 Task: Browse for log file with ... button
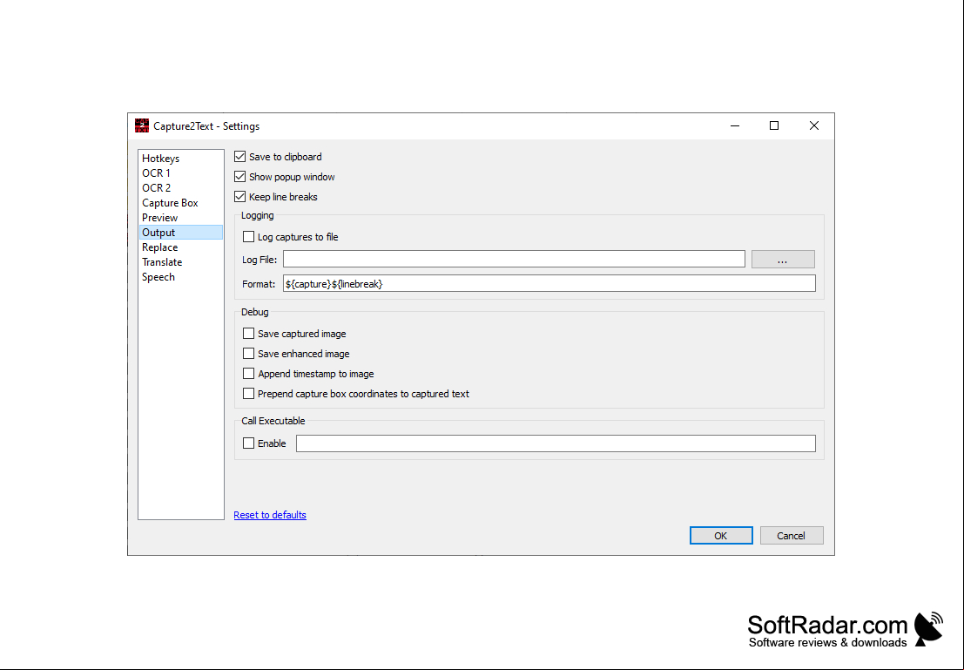783,259
